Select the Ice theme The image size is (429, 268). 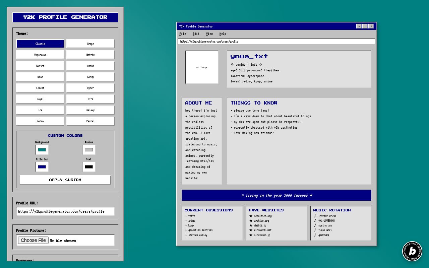tap(40, 110)
